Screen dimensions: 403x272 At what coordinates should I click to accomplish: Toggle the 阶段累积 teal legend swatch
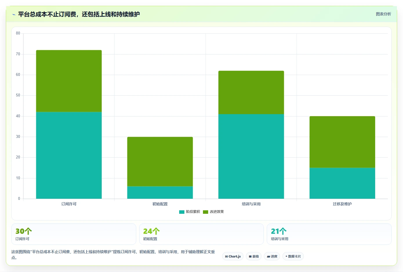pos(182,212)
